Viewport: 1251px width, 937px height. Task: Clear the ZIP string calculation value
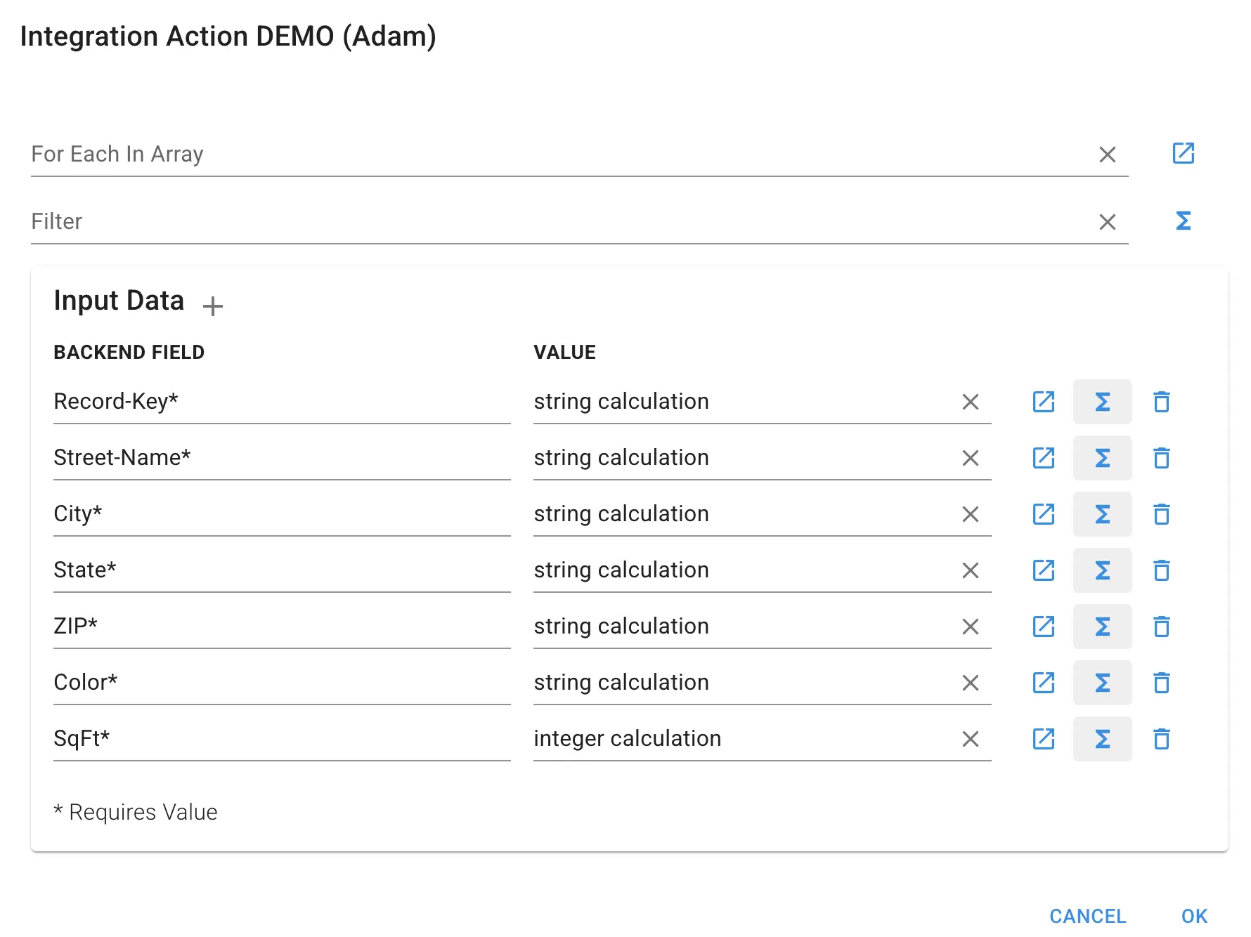(x=970, y=627)
